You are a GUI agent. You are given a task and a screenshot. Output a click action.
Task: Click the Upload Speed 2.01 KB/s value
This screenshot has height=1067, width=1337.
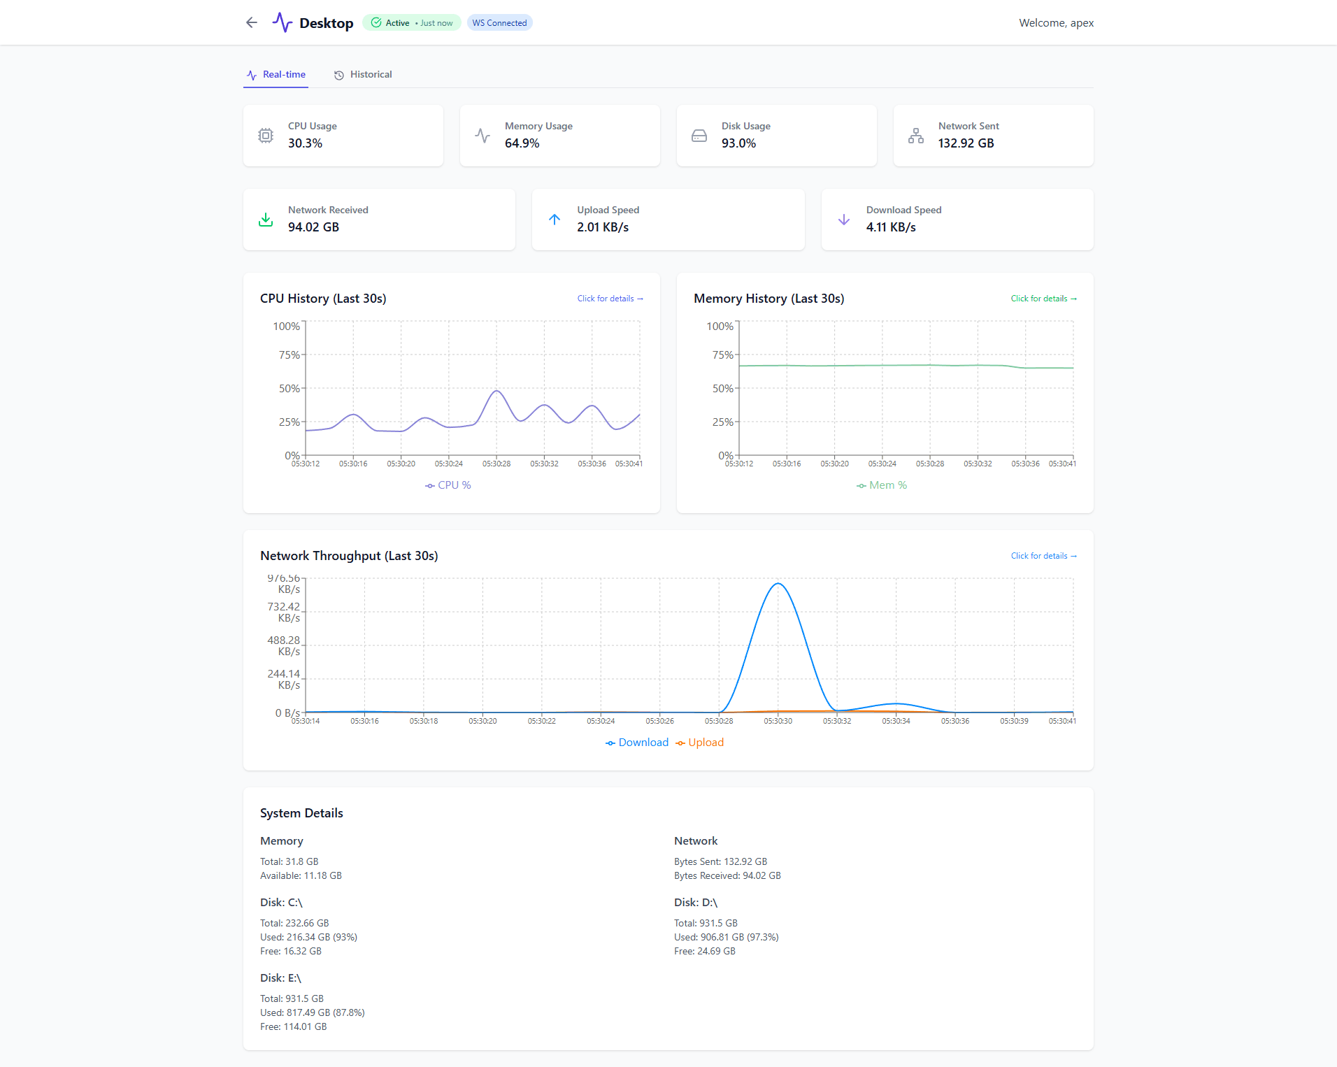(603, 227)
